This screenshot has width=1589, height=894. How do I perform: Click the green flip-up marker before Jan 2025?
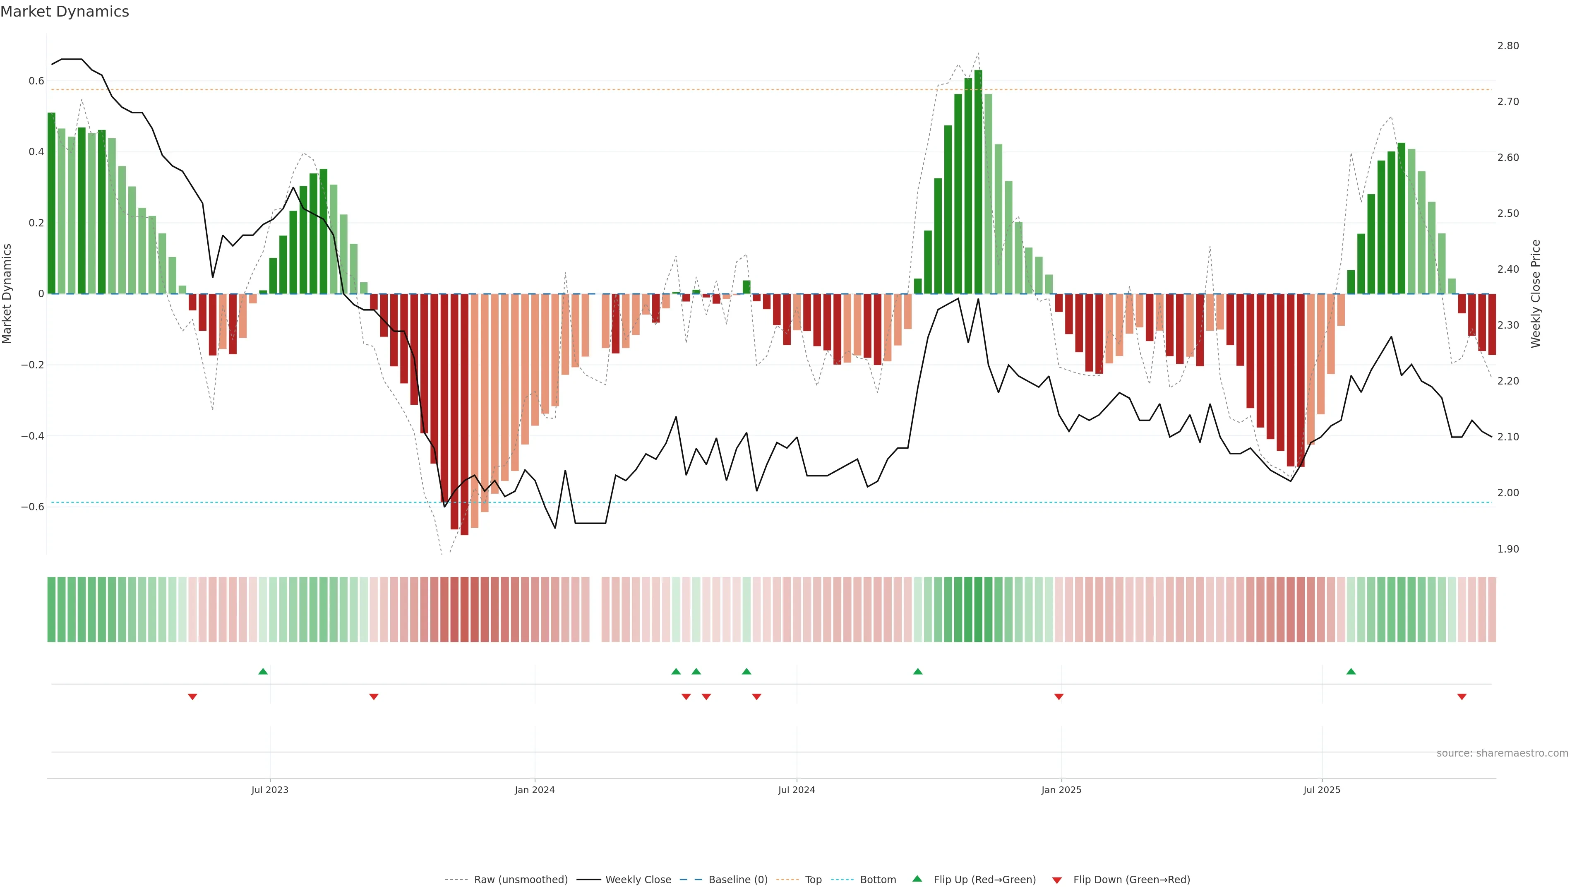click(x=917, y=671)
